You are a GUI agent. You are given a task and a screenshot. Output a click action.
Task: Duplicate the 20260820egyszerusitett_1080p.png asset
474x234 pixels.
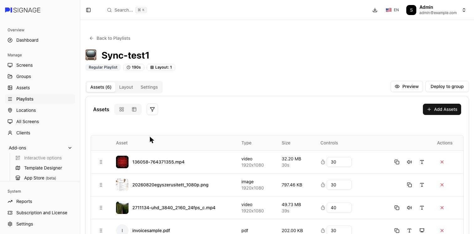[409, 185]
